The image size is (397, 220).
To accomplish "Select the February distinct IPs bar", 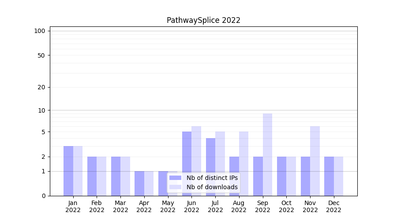I will pos(92,176).
